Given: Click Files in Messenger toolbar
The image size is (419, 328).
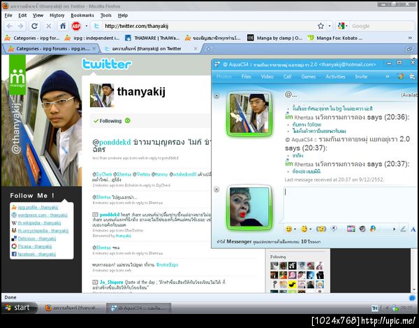Looking at the screenshot, I should coord(246,76).
